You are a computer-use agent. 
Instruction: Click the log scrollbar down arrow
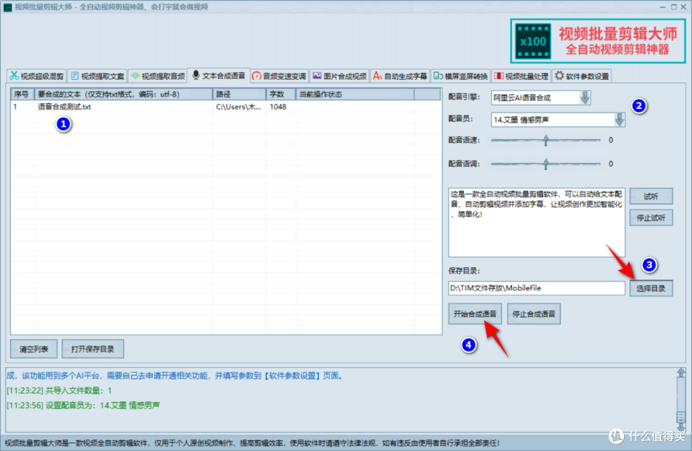coord(681,426)
